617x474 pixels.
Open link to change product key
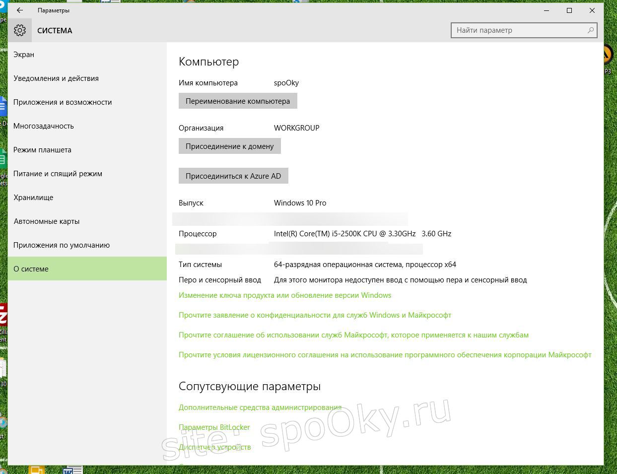tap(285, 295)
